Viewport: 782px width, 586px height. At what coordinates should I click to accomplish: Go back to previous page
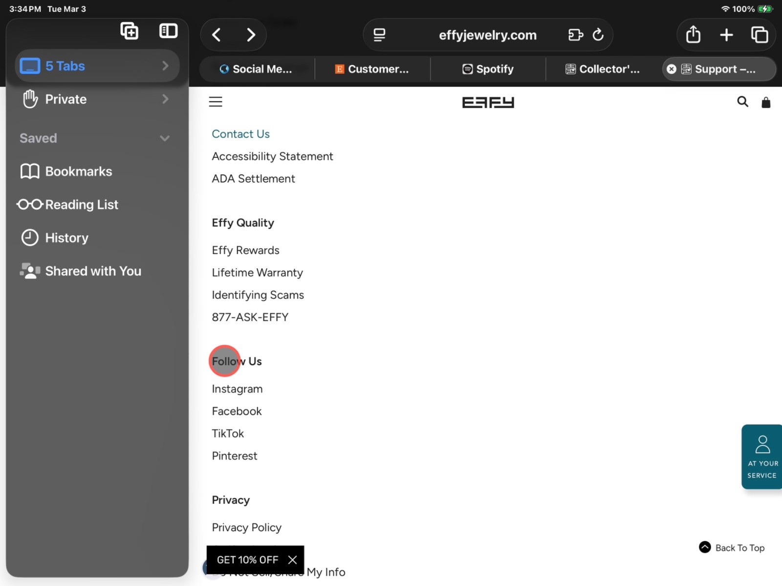pyautogui.click(x=217, y=35)
